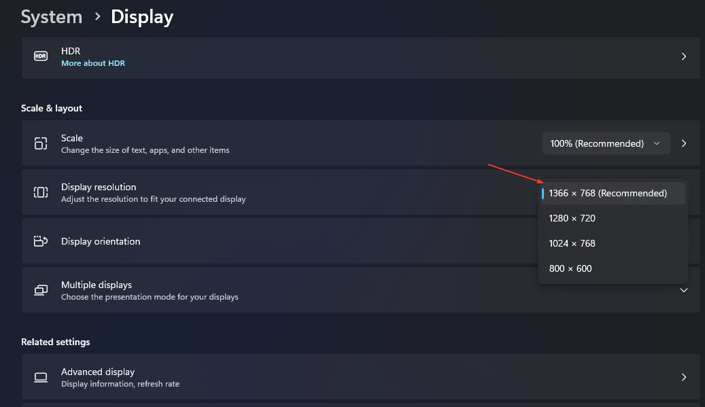Image resolution: width=705 pixels, height=407 pixels.
Task: Select 800 × 600 resolution
Action: tap(570, 268)
